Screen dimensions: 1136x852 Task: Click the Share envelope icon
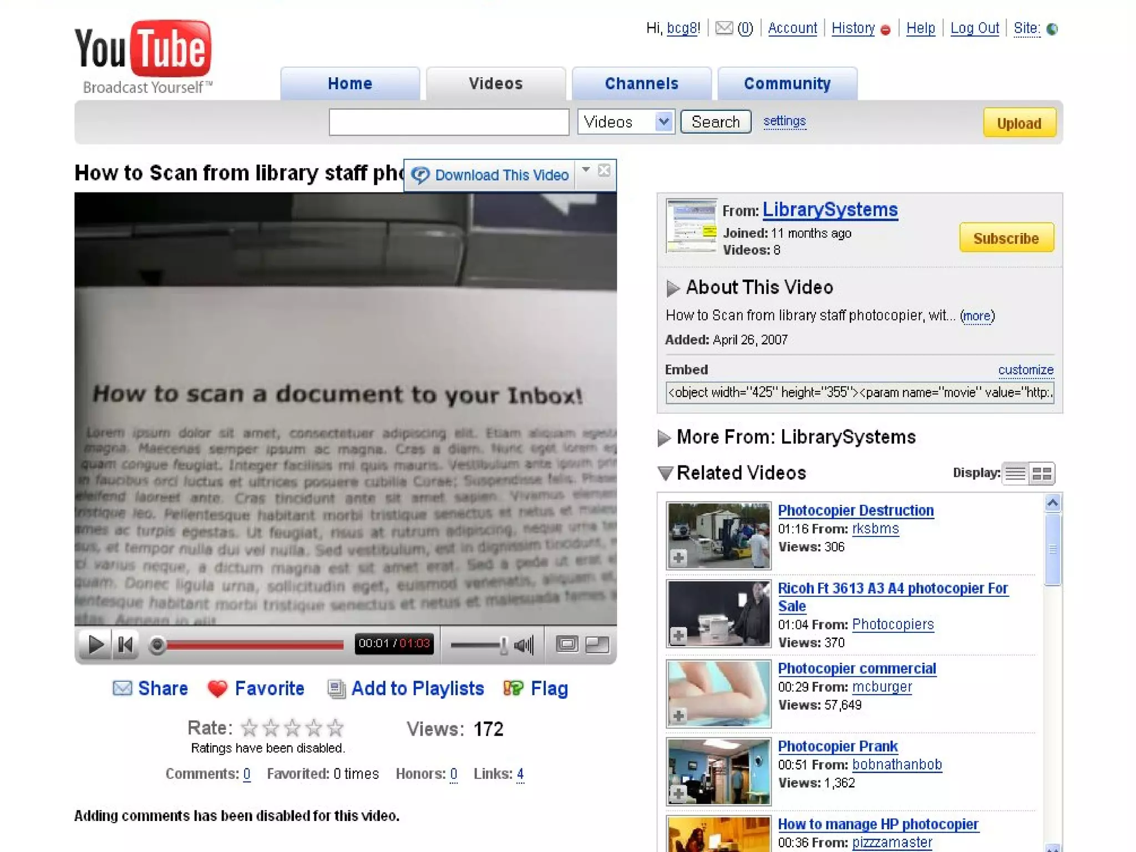click(x=123, y=688)
